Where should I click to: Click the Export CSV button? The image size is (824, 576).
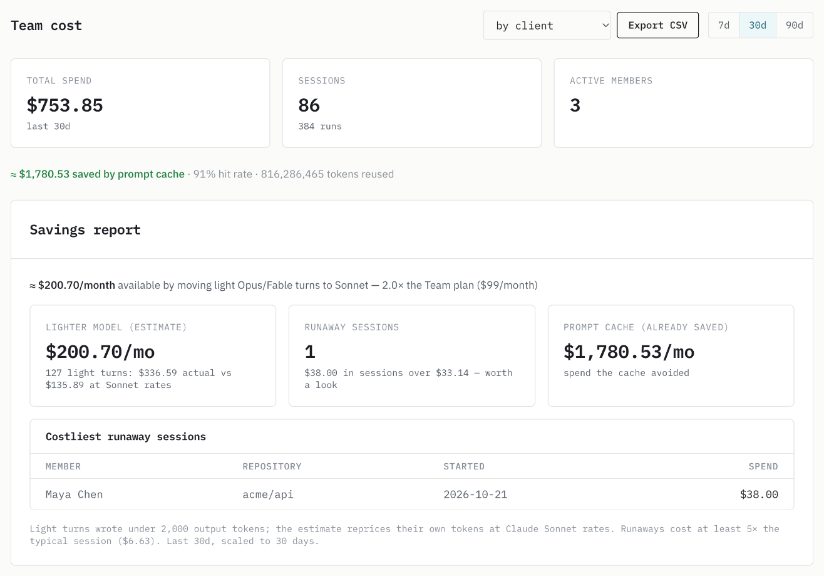[657, 25]
